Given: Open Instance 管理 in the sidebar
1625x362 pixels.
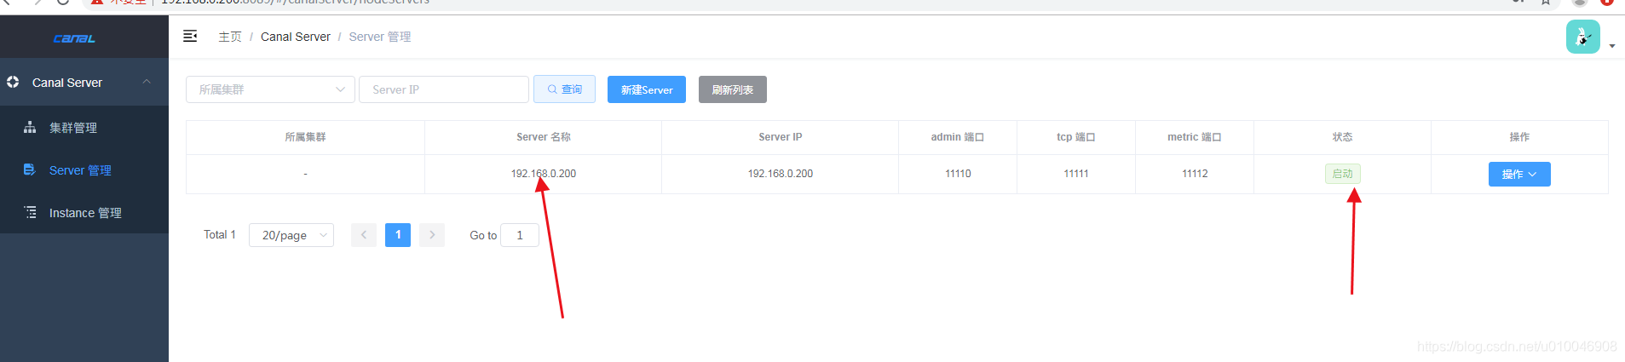Looking at the screenshot, I should (84, 212).
